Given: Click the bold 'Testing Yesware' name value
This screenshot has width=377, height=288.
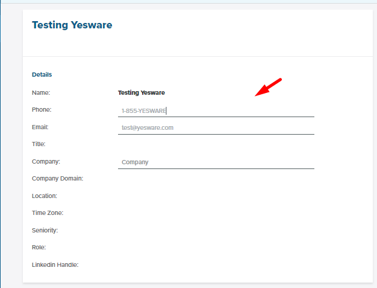Looking at the screenshot, I should pyautogui.click(x=142, y=93).
